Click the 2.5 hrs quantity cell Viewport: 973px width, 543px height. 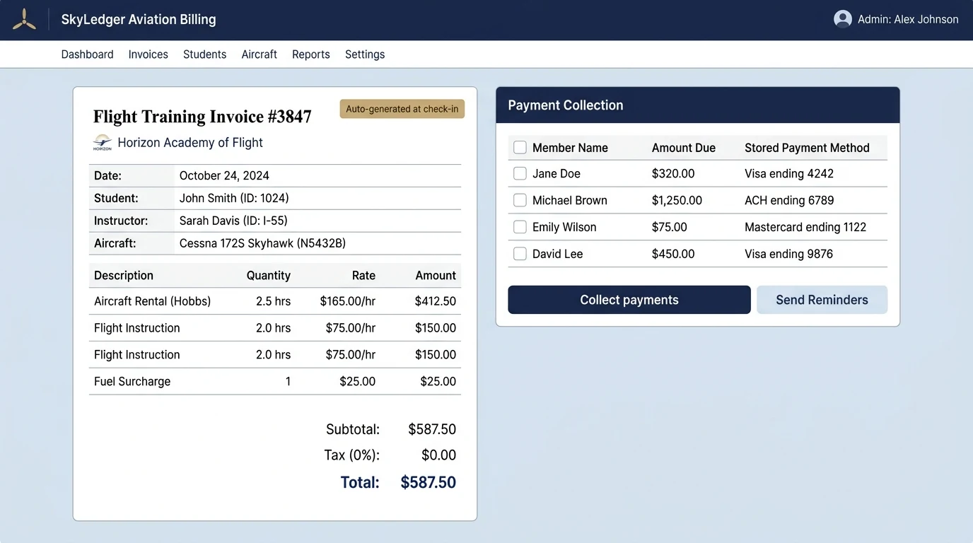(x=273, y=301)
